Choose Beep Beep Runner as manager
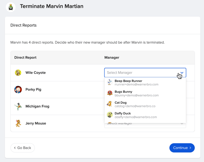Viewport: 204px width, 162px height. coord(145,83)
